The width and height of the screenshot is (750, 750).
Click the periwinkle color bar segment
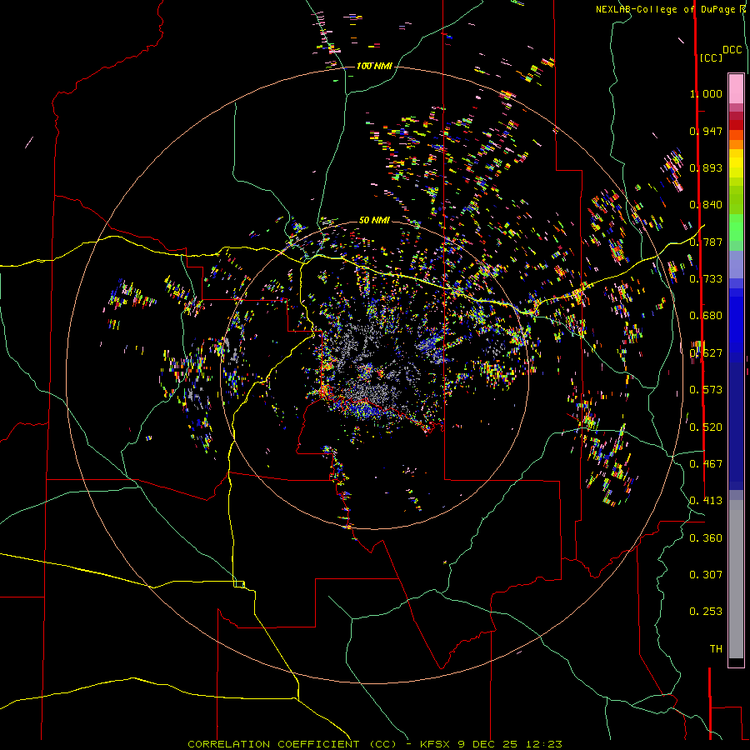point(736,264)
